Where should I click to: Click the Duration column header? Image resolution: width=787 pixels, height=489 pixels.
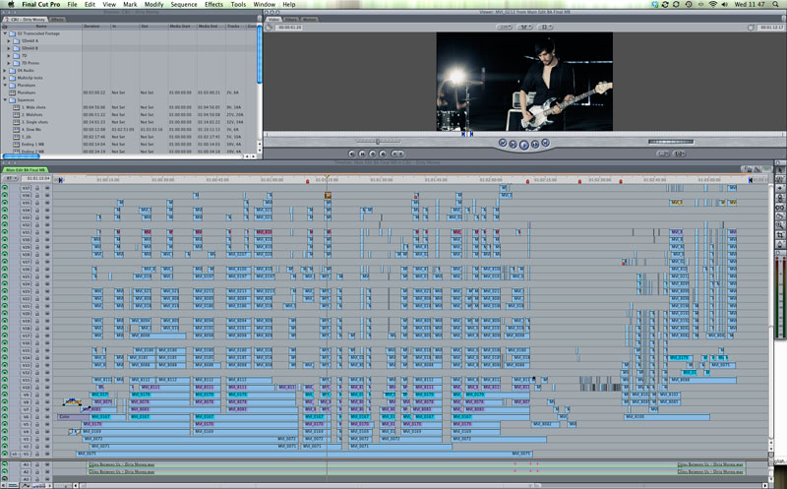95,27
